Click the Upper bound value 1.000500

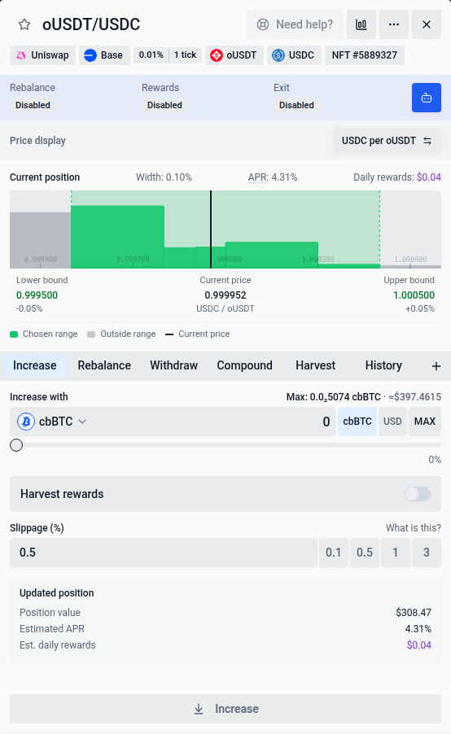tap(414, 295)
